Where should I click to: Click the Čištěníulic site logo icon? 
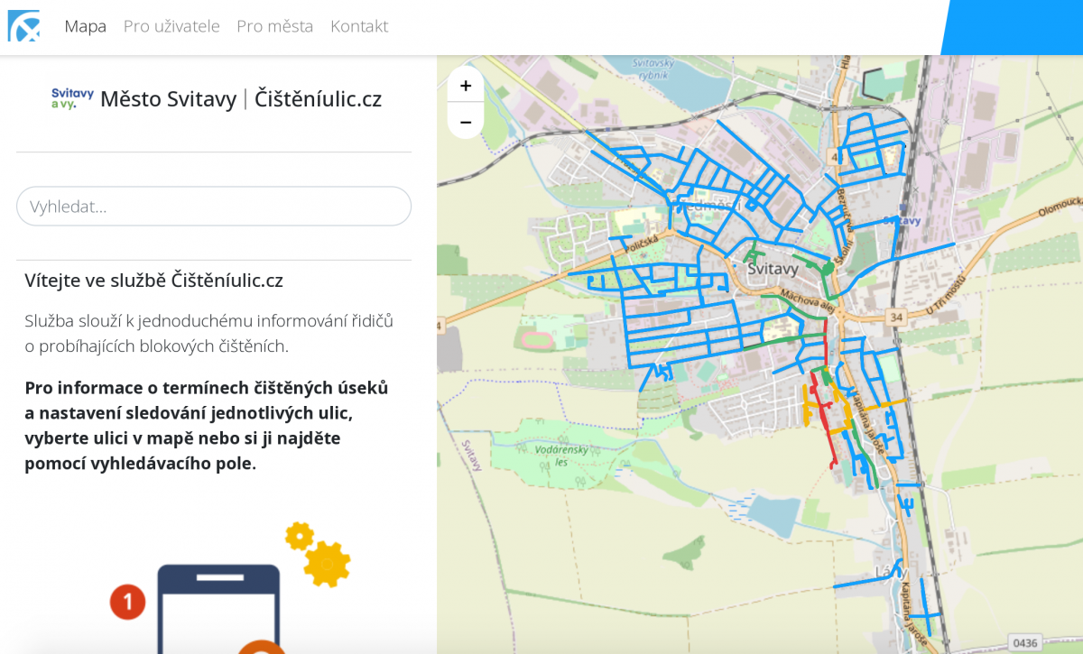[24, 26]
